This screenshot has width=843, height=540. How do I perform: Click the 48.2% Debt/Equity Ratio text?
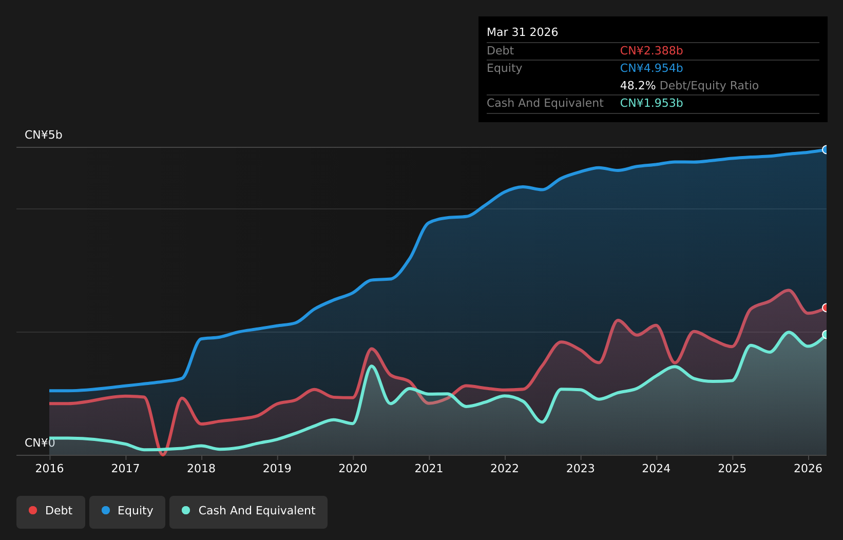pos(689,86)
